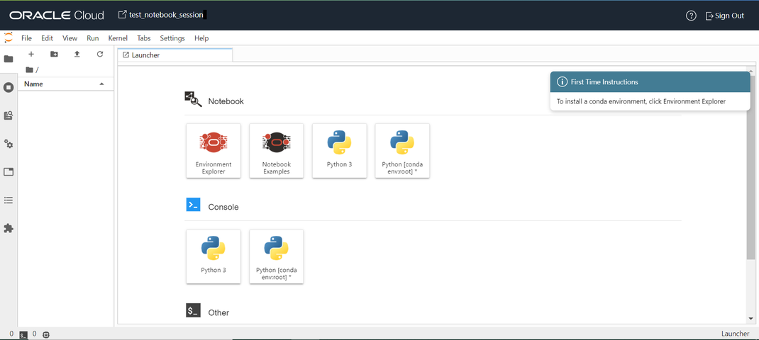
Task: Click the upload files icon
Action: (77, 54)
